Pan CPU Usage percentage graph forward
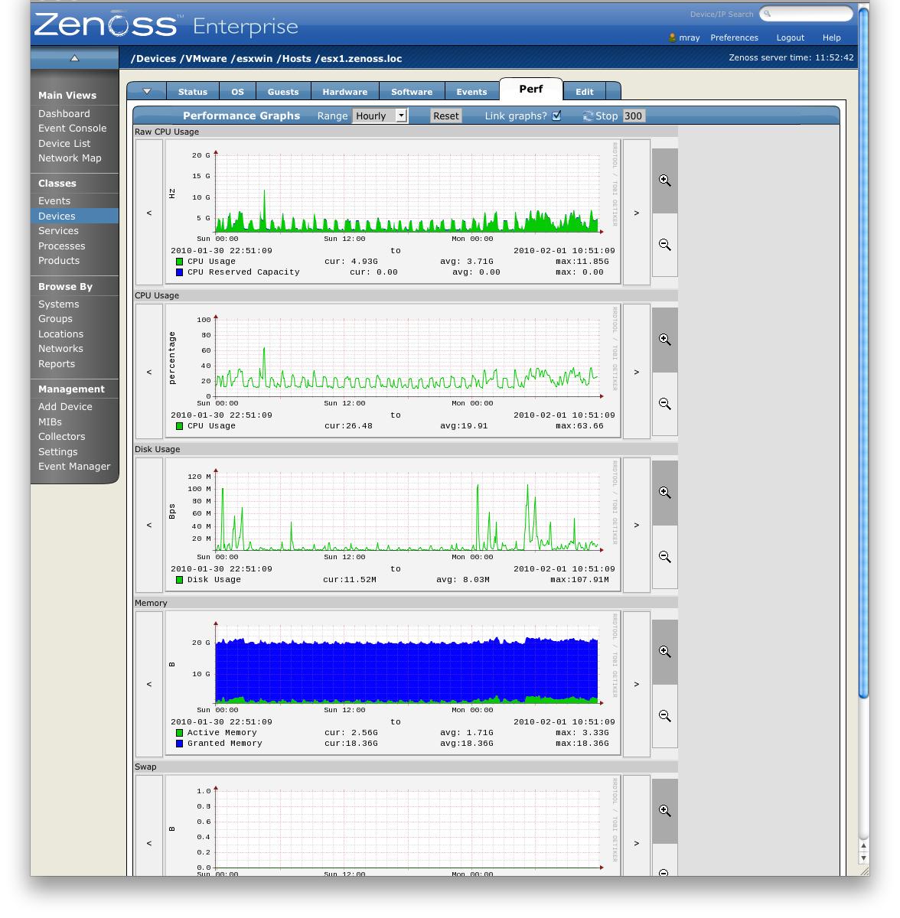This screenshot has height=918, width=900. coord(636,372)
